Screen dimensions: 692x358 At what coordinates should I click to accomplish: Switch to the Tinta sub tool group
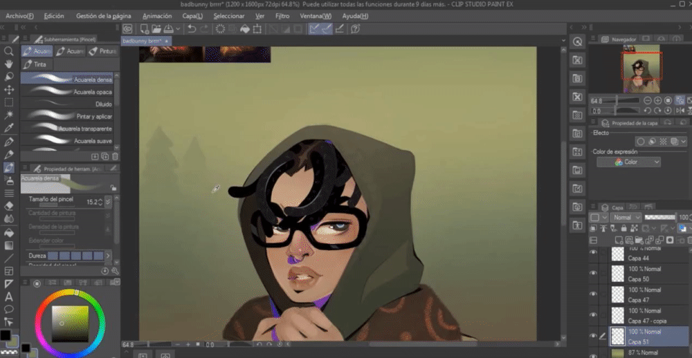point(36,64)
